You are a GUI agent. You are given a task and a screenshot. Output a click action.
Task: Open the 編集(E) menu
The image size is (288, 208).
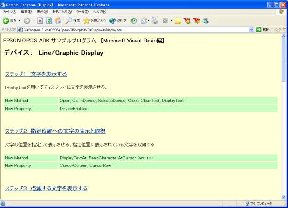pos(26,12)
